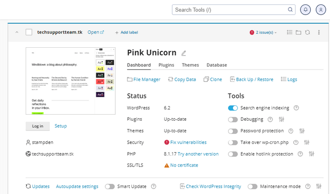330x194 pixels.
Task: Select the techsupportteam.tk site checkbox
Action: pos(29,32)
